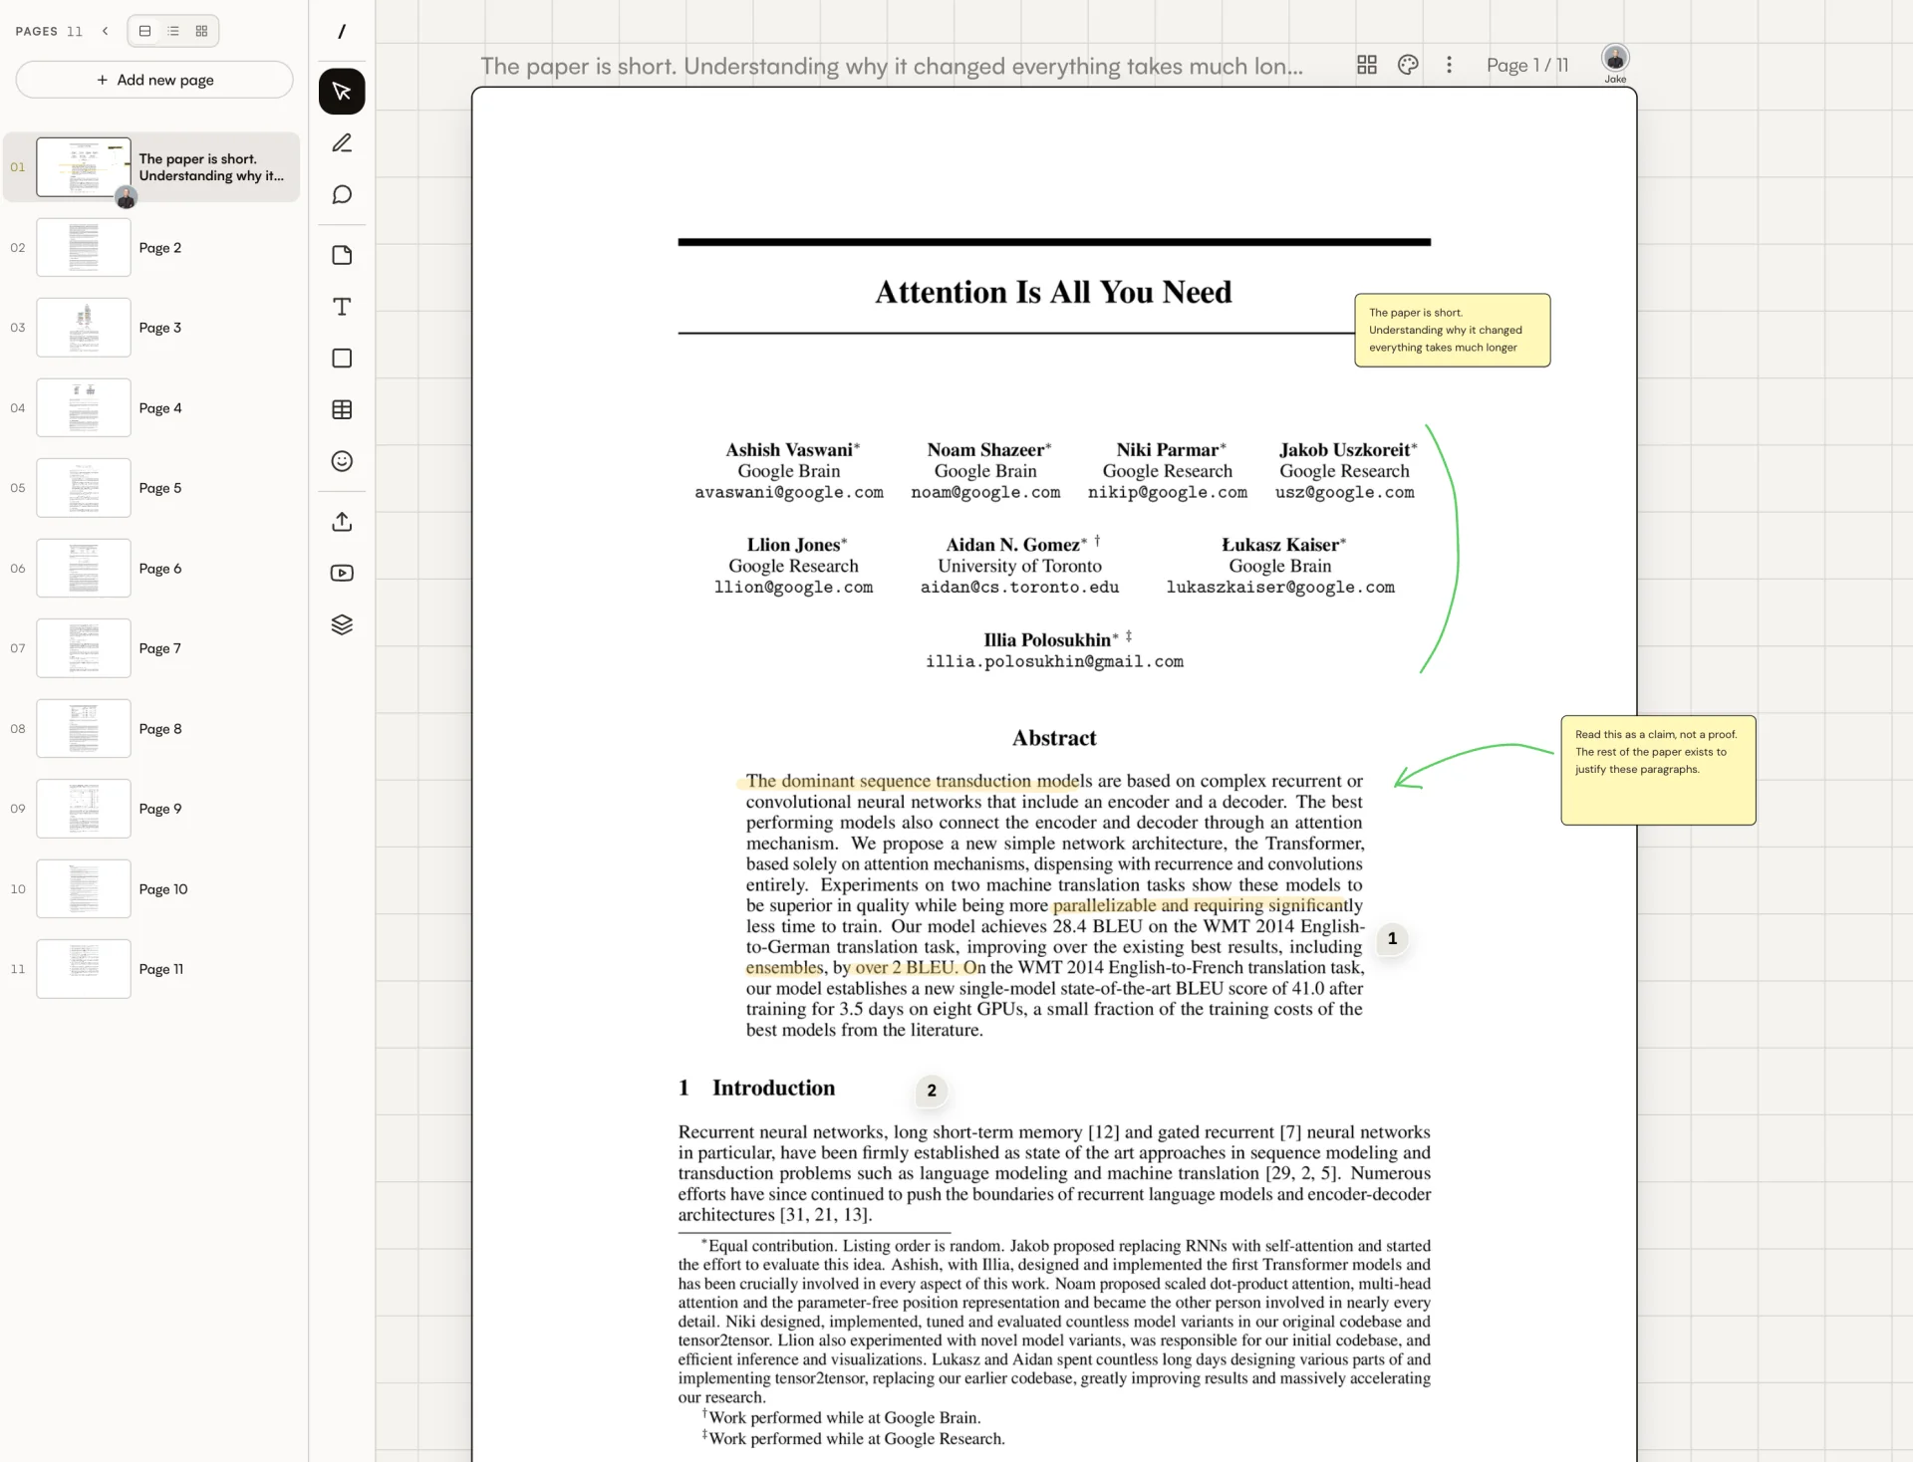Select the arrow pointer tool

point(342,92)
